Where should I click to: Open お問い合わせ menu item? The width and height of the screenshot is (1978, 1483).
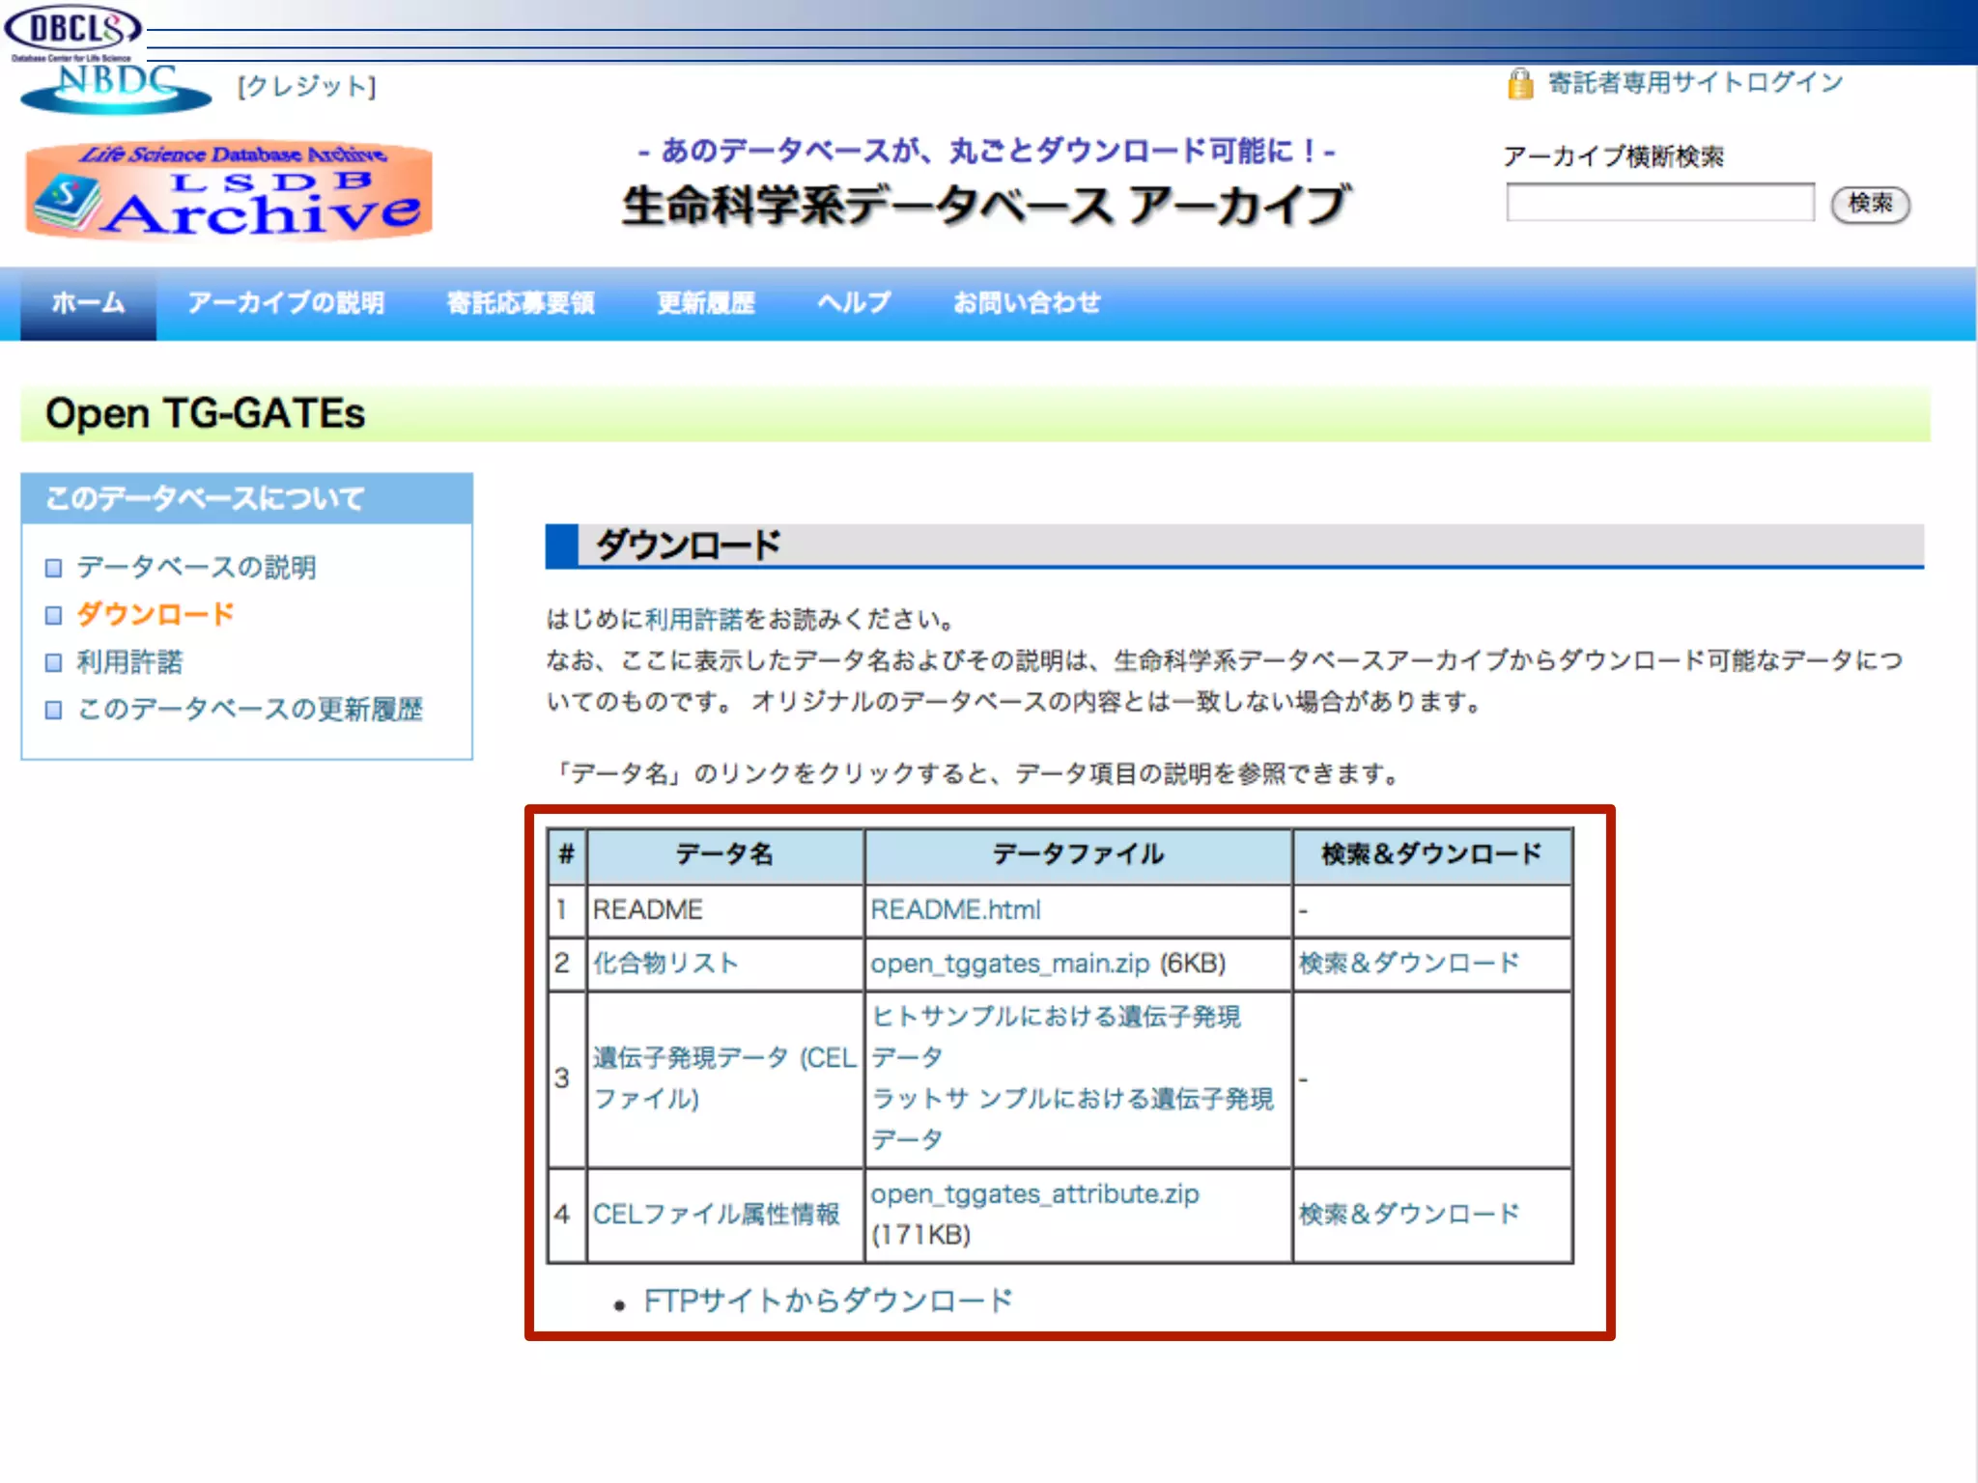[x=1027, y=303]
